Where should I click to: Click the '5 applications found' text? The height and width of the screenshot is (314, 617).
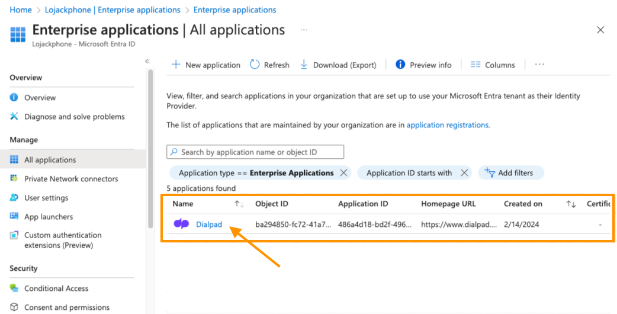click(201, 188)
